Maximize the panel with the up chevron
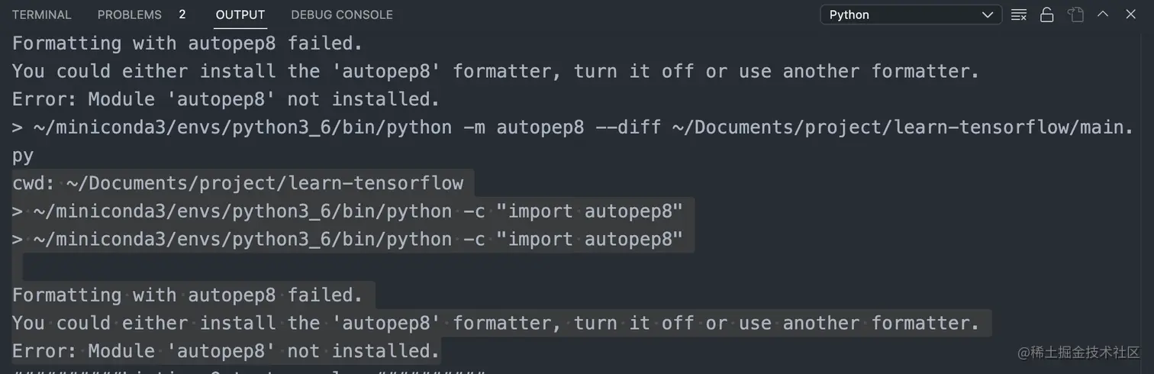 point(1103,14)
